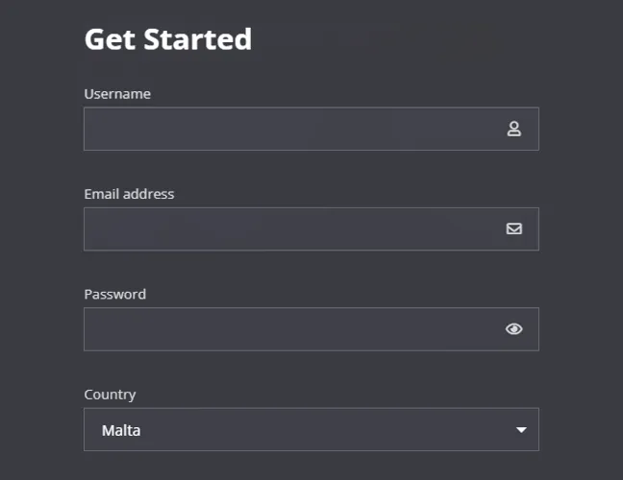This screenshot has height=480, width=623.
Task: Place cursor in the empty Username box
Action: [288, 129]
